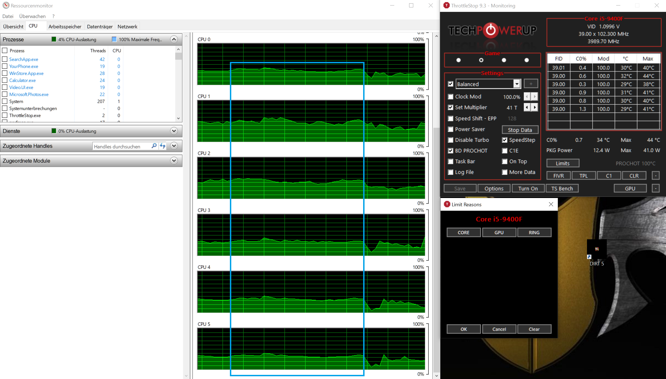Image resolution: width=666 pixels, height=379 pixels.
Task: Select the second Game profile radio button
Action: [x=481, y=60]
